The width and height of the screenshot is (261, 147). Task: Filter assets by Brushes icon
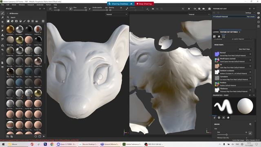[x=24, y=21]
